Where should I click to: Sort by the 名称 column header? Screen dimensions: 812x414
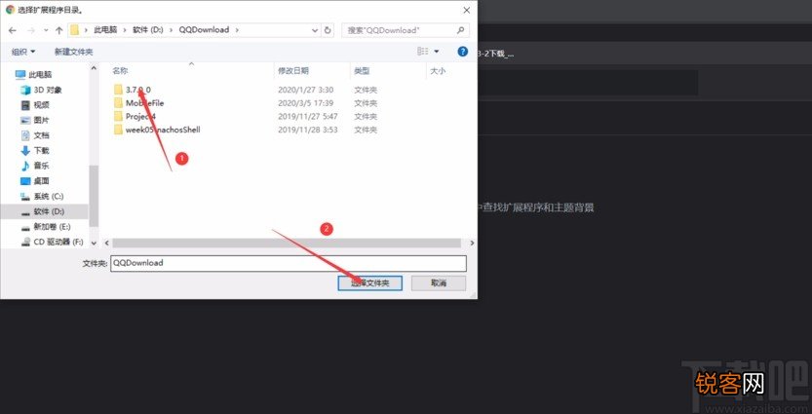pos(120,71)
